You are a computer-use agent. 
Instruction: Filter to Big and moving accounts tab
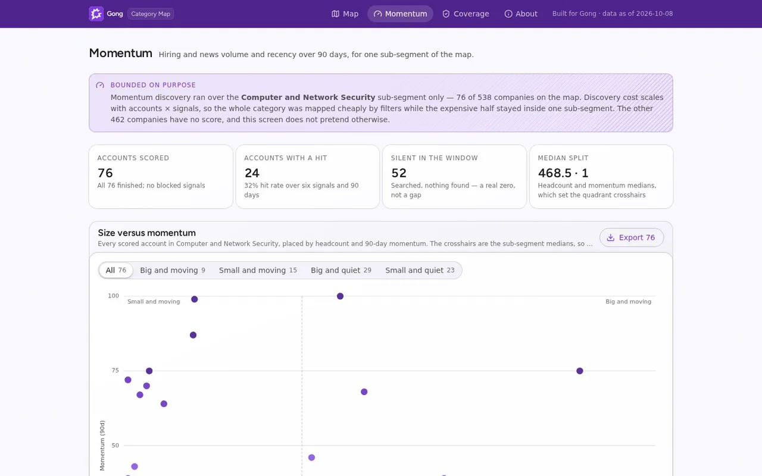click(173, 270)
